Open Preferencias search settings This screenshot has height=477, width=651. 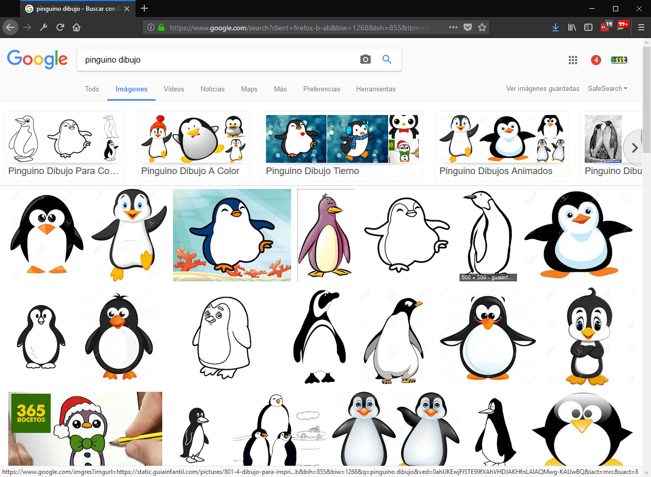tap(321, 89)
